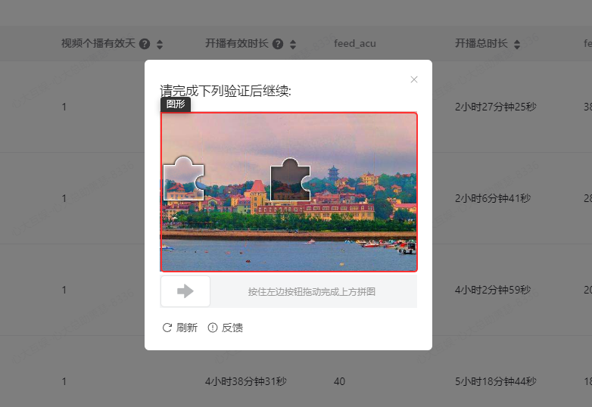Click the 视频个播有效天 column header text
592x407 pixels.
click(98, 43)
